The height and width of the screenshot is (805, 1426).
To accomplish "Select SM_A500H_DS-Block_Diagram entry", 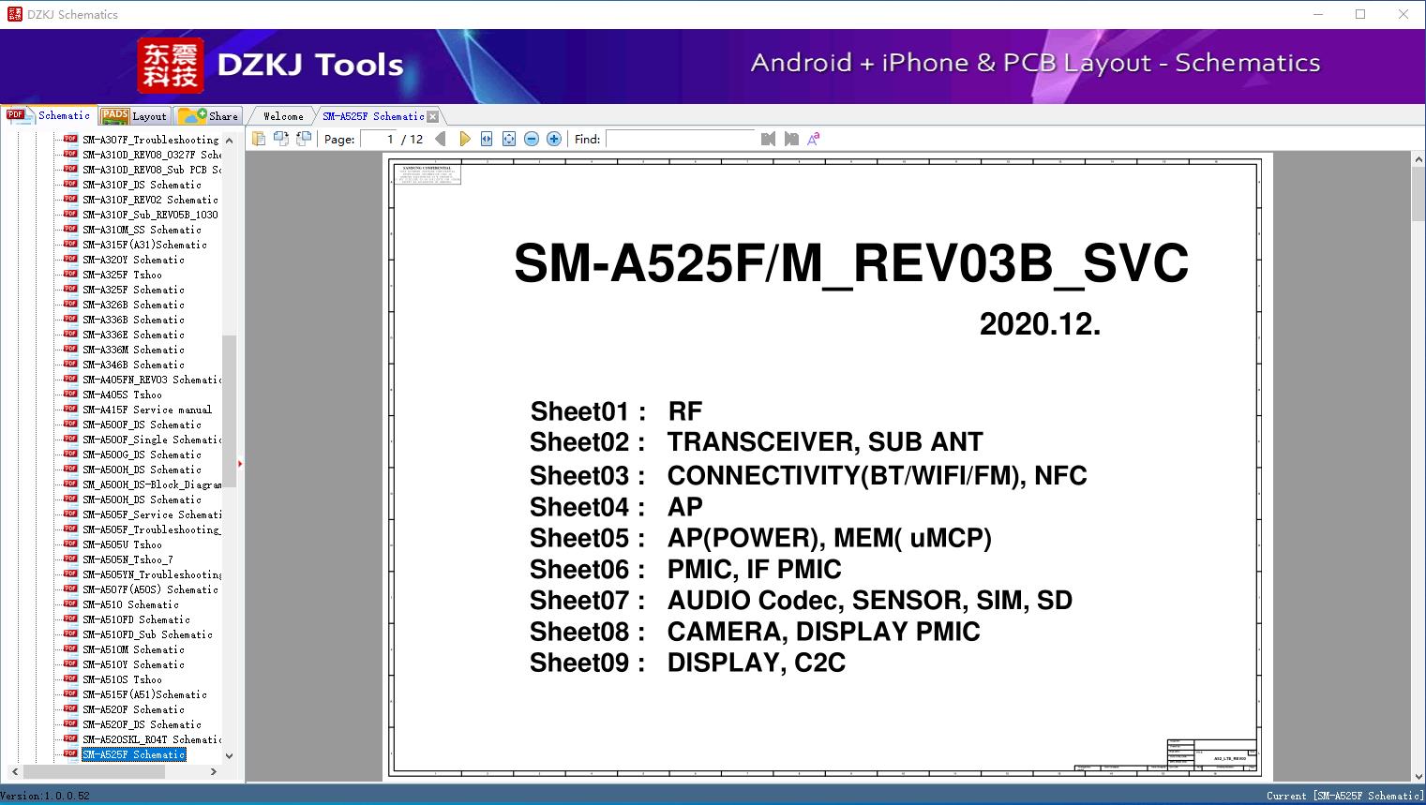I will click(152, 484).
